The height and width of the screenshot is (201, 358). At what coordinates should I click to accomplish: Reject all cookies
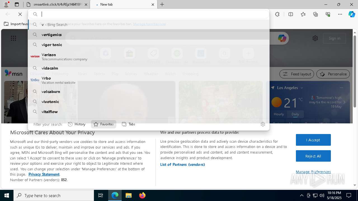click(313, 156)
